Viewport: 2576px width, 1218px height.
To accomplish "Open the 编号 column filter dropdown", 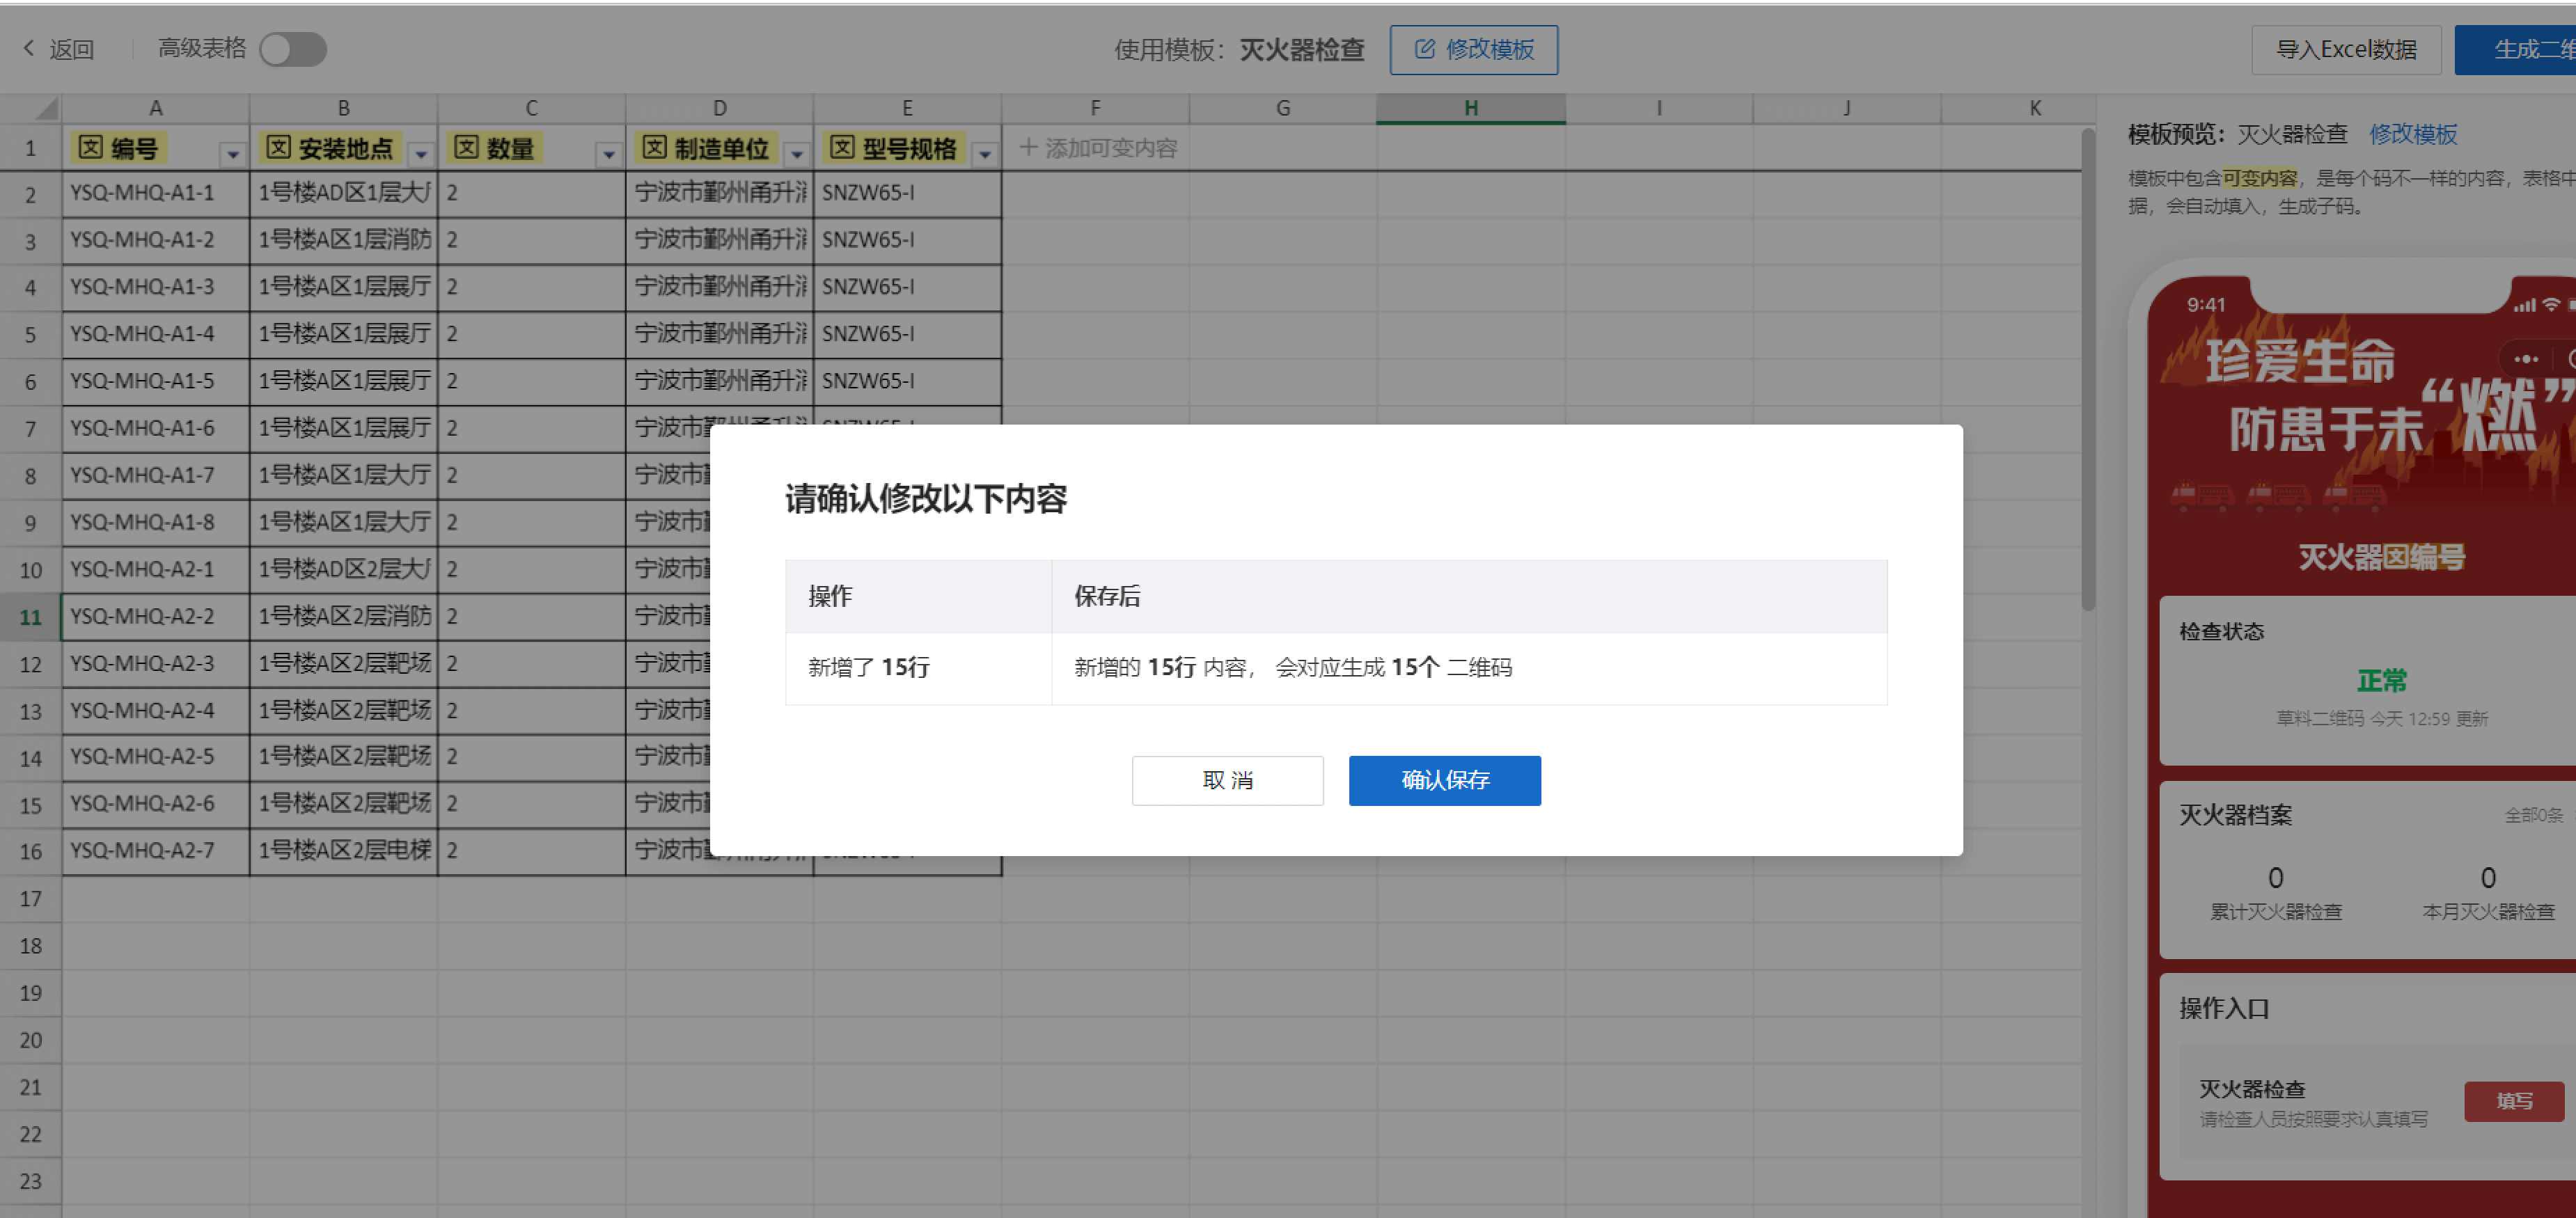I will pos(233,154).
